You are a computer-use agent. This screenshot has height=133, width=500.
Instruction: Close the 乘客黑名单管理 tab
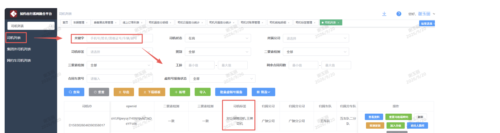click(116, 23)
